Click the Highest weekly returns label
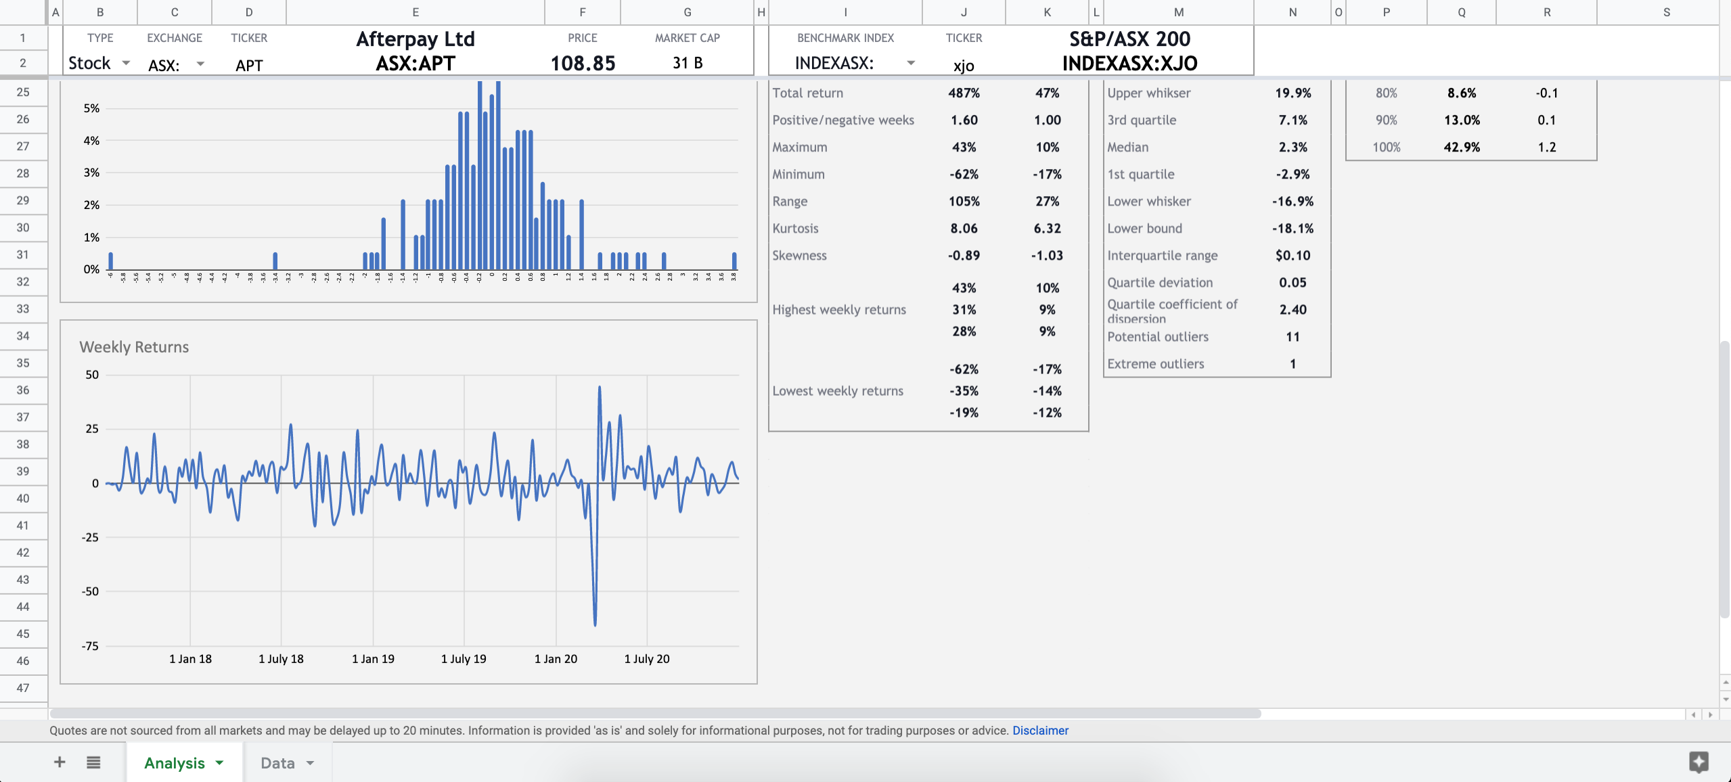Image resolution: width=1731 pixels, height=782 pixels. [x=839, y=309]
